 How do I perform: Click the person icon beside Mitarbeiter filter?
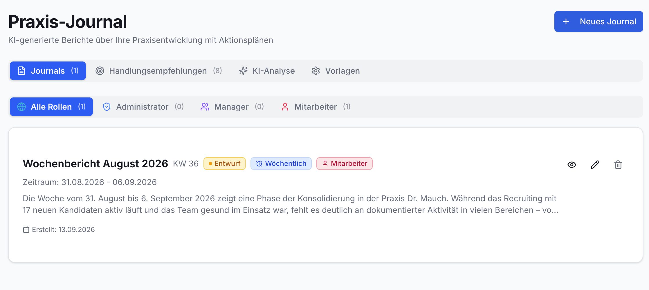click(285, 107)
